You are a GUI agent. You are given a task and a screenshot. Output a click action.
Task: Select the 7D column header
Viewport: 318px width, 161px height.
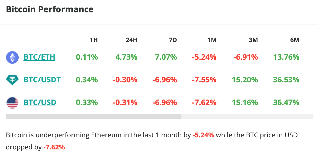173,40
